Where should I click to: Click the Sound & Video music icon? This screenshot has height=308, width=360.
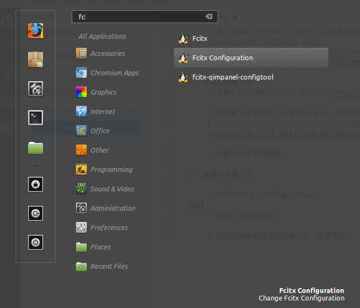81,189
